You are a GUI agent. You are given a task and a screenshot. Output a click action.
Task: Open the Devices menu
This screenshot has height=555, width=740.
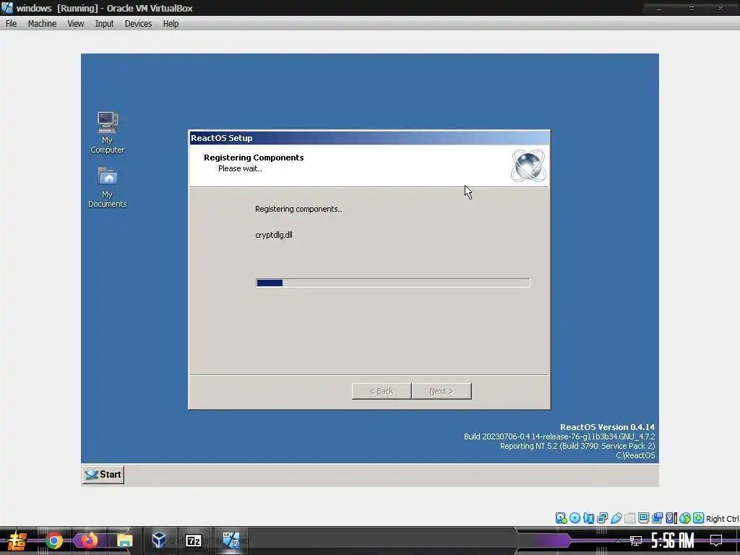(x=138, y=24)
